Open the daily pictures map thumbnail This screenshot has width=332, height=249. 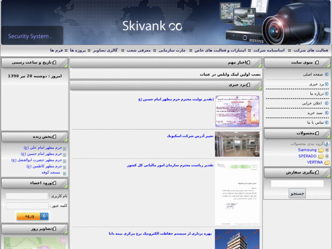(x=35, y=243)
